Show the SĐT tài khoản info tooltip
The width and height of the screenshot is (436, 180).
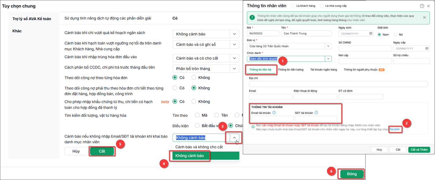coord(316,113)
